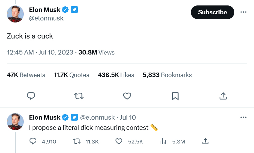Screen dimensions: 254x153
Task: Click the verified badge beside the name
Action: click(66, 10)
